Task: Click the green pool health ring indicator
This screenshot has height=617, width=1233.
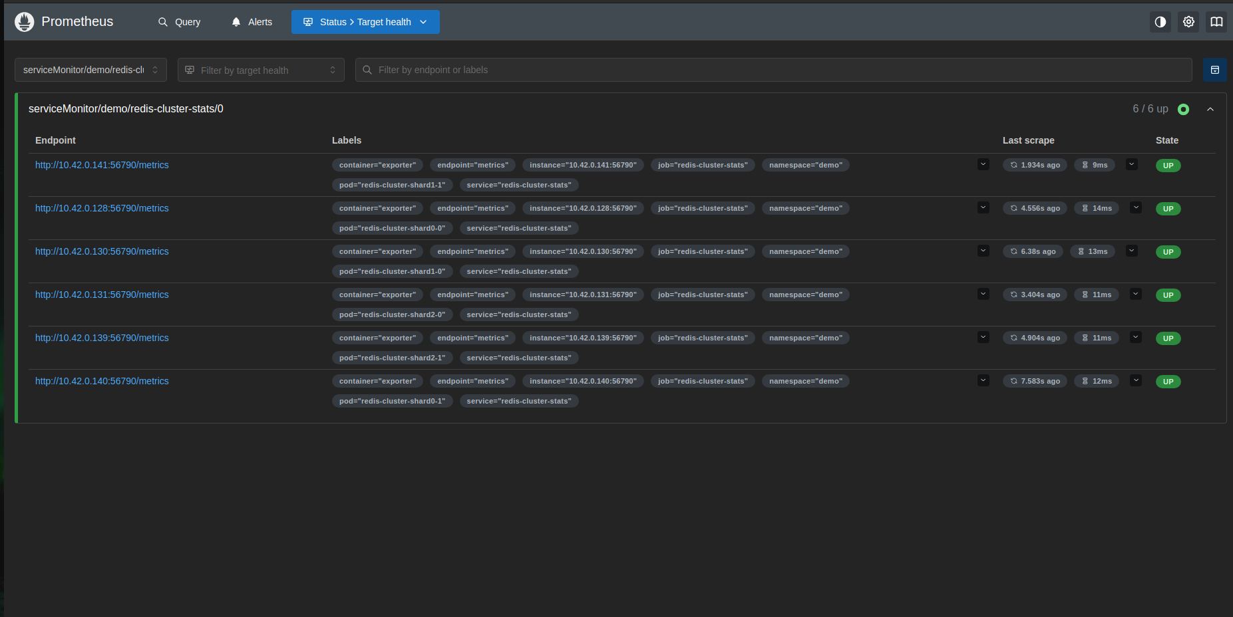Action: tap(1183, 109)
